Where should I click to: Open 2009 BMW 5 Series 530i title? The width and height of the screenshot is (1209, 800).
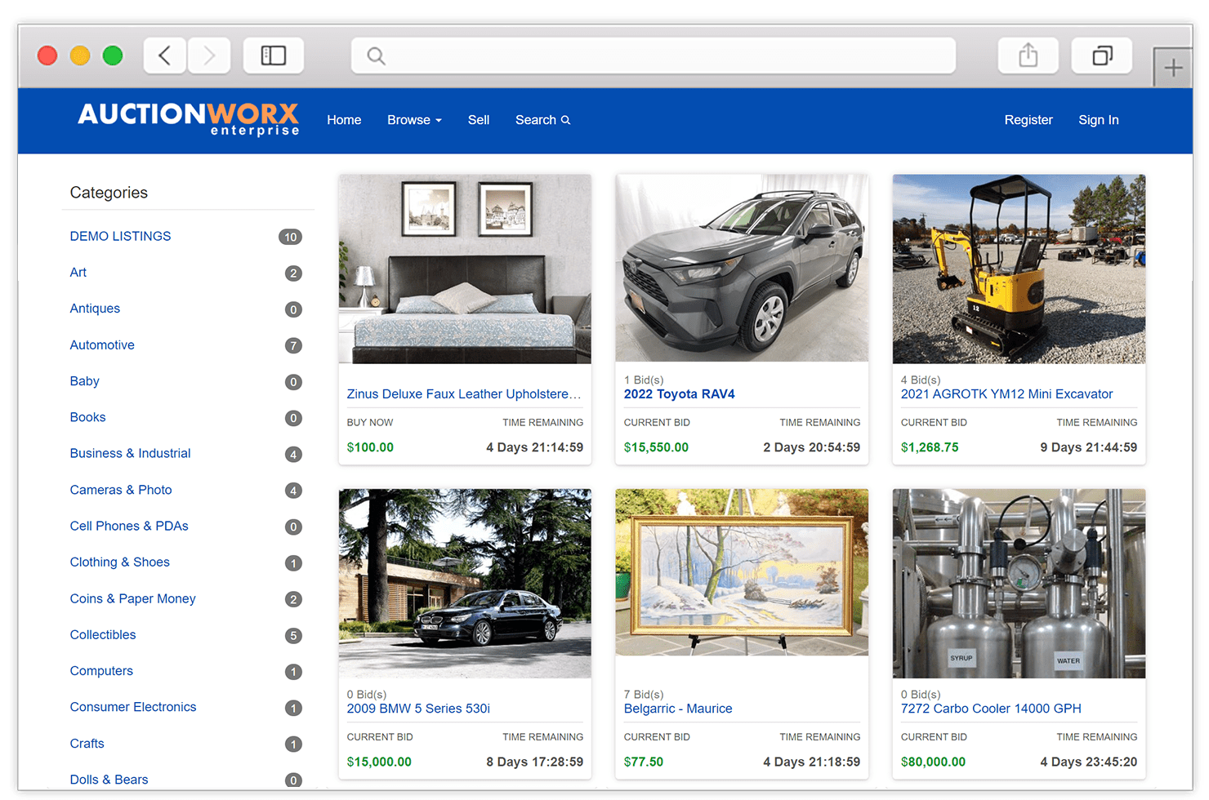coord(418,709)
